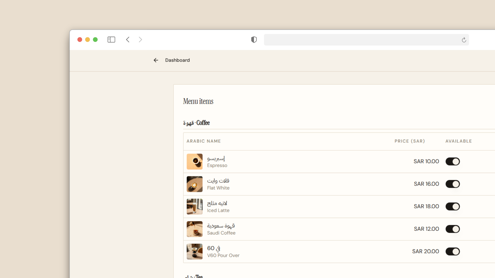Select the SAR 12.00 price
Image resolution: width=495 pixels, height=278 pixels.
(426, 229)
